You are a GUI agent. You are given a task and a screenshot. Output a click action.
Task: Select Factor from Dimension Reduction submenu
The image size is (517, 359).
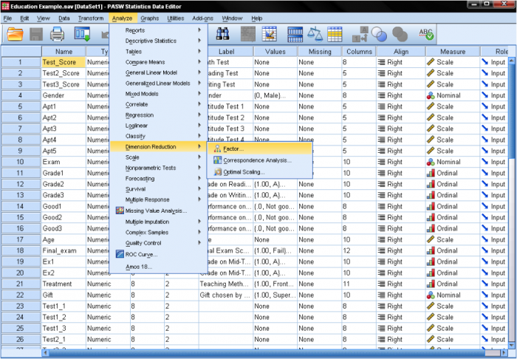pyautogui.click(x=233, y=149)
